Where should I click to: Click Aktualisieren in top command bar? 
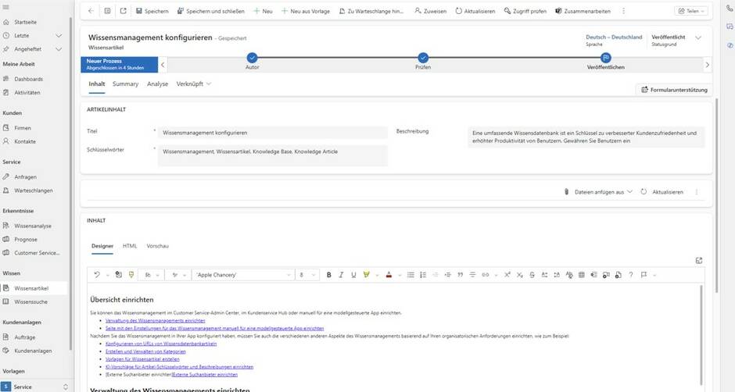point(475,11)
